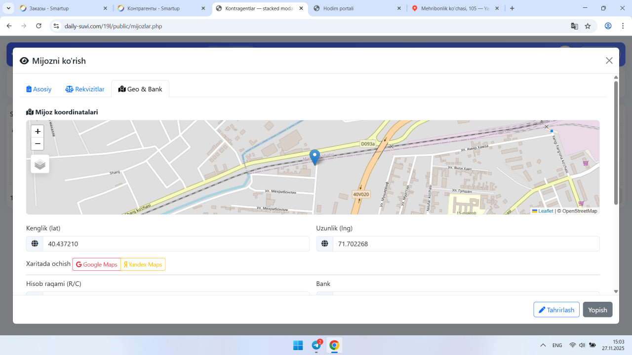The width and height of the screenshot is (632, 355).
Task: Click the Kenglik (lat) input field
Action: 176,244
